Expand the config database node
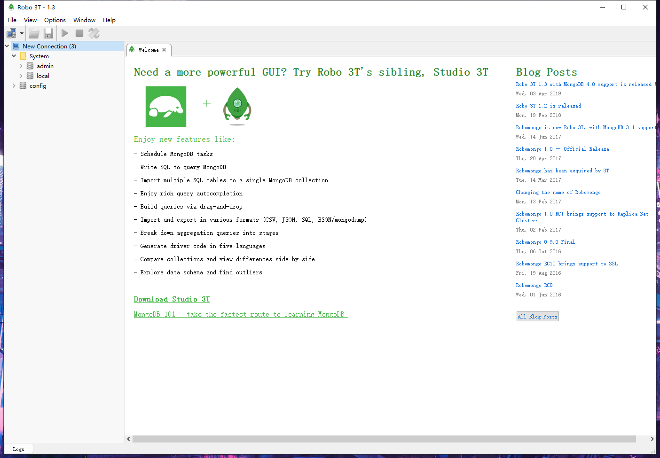Screen dimensions: 660x458 coord(14,85)
